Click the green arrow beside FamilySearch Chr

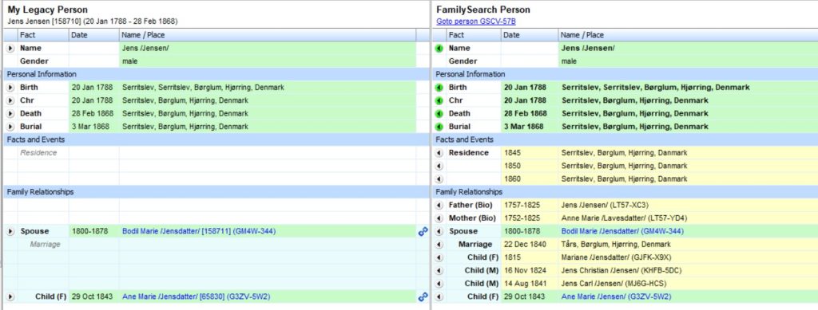(439, 100)
